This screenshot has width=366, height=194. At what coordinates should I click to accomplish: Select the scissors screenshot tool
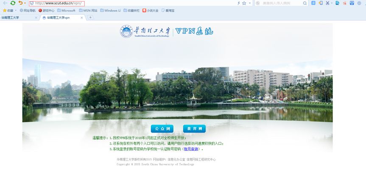point(327,3)
